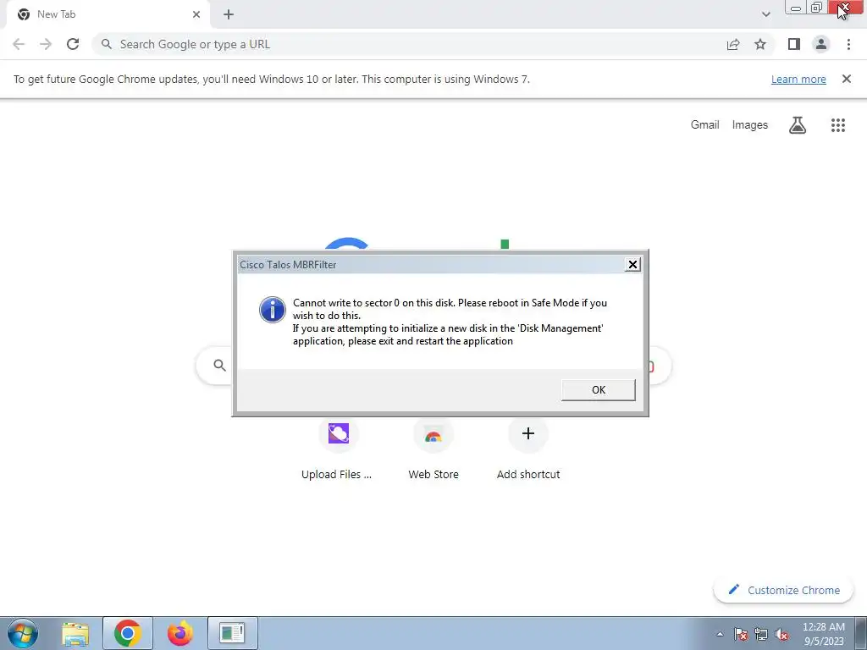Image resolution: width=867 pixels, height=650 pixels.
Task: Go forward to next page
Action: [x=46, y=44]
